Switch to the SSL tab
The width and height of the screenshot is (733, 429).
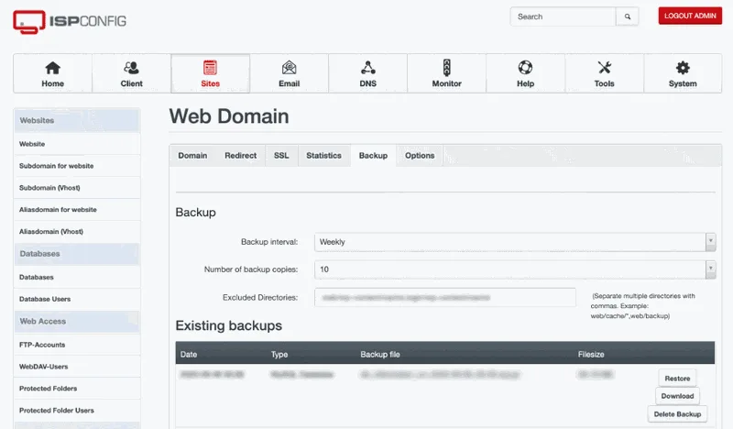coord(281,155)
